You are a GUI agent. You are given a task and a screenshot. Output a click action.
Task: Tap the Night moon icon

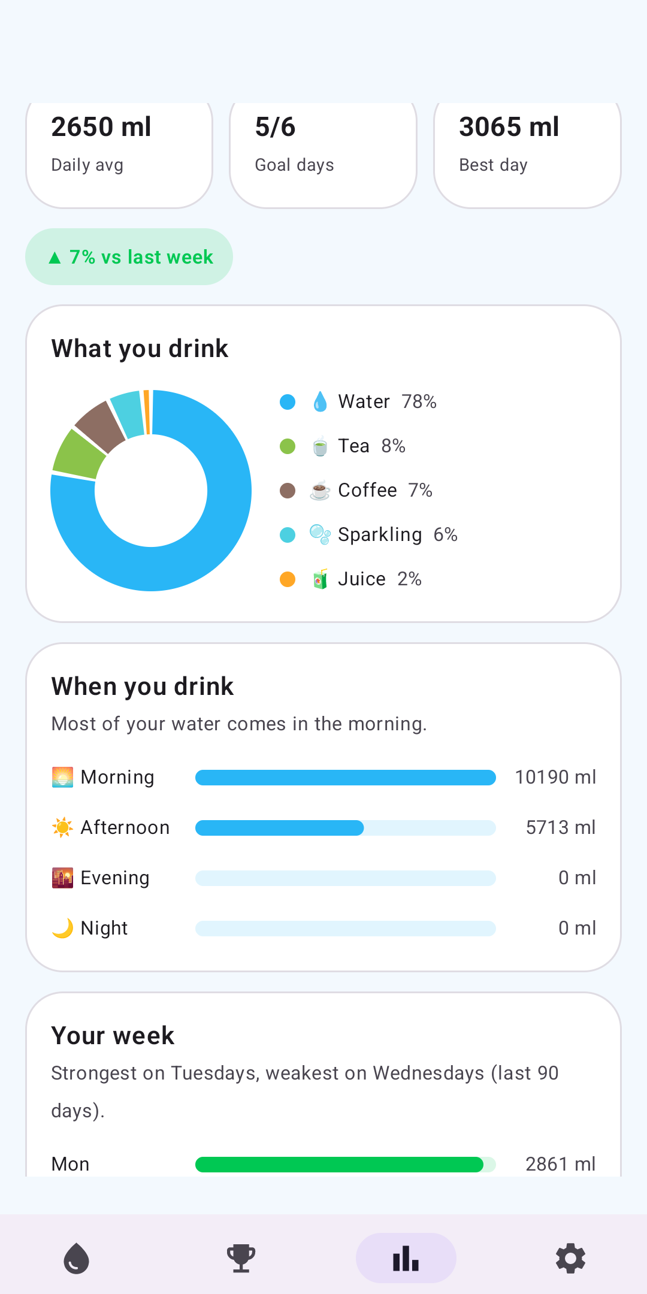tap(62, 928)
